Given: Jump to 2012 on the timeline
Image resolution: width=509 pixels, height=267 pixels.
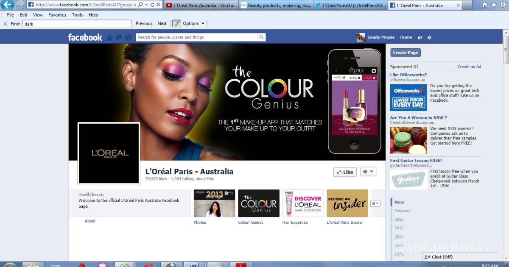Looking at the screenshot, I should pyautogui.click(x=399, y=228).
